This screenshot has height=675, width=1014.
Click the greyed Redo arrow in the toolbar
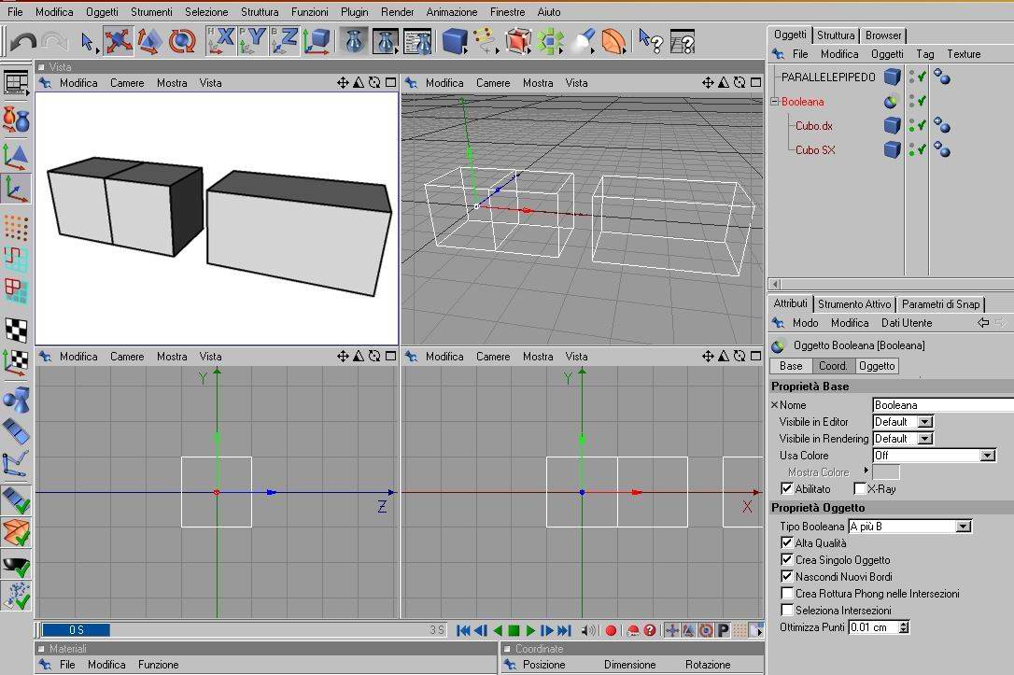[x=55, y=42]
